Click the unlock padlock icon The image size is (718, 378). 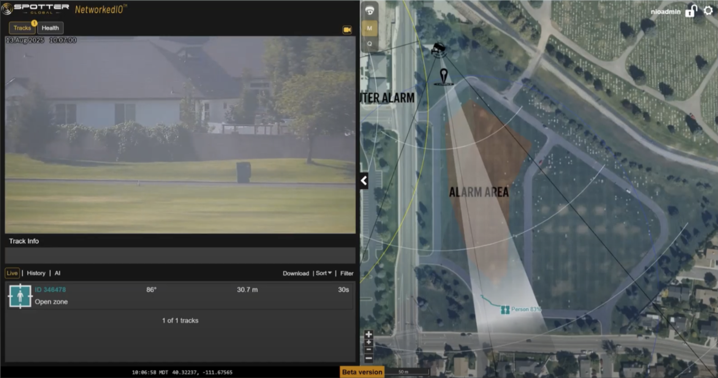click(x=691, y=11)
